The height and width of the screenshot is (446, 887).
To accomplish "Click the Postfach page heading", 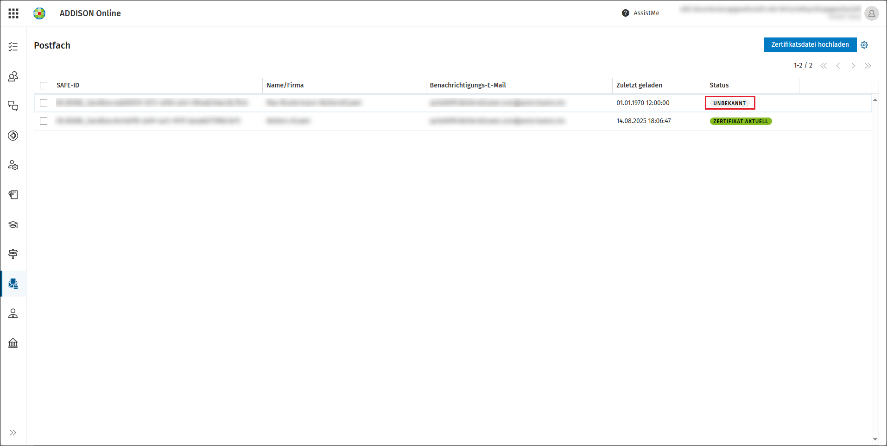I will tap(52, 45).
